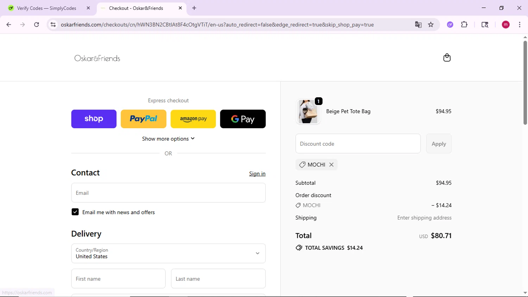This screenshot has height=297, width=528.
Task: Restore down the Chrome window
Action: pos(502,8)
